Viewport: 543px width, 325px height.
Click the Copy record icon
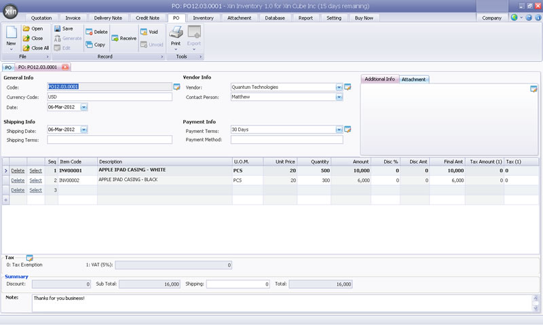pyautogui.click(x=89, y=44)
